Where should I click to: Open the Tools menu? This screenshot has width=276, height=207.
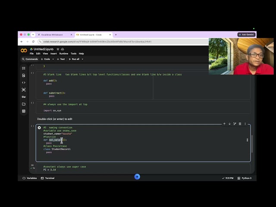coord(73,53)
